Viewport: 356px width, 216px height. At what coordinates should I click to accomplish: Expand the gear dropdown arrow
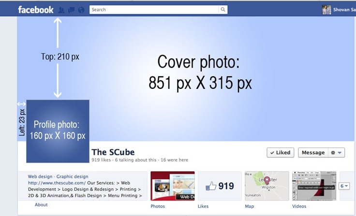(x=340, y=153)
